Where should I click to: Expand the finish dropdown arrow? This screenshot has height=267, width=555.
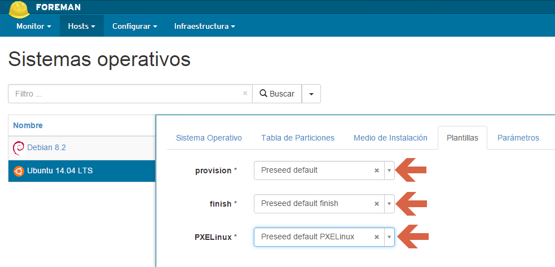[389, 204]
